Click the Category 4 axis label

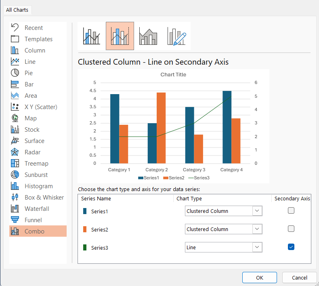coord(231,170)
